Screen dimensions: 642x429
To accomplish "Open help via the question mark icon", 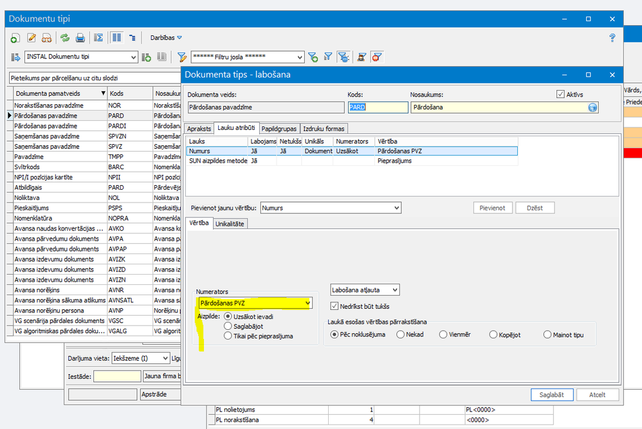I will pyautogui.click(x=612, y=38).
